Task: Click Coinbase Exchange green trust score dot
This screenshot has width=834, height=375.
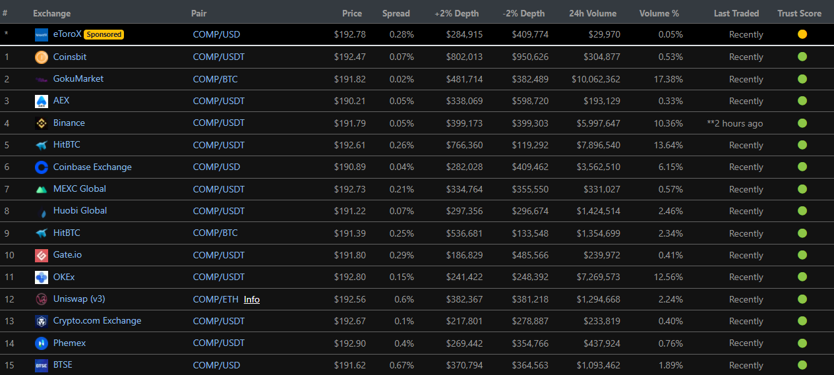Action: [x=802, y=167]
